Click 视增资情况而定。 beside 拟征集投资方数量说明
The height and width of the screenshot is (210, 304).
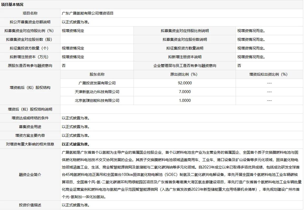251,48
